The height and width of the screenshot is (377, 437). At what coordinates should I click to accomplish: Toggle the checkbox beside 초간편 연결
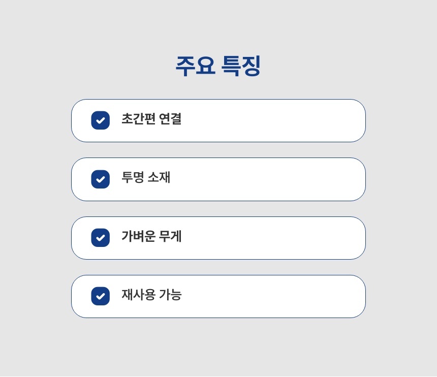coord(101,120)
